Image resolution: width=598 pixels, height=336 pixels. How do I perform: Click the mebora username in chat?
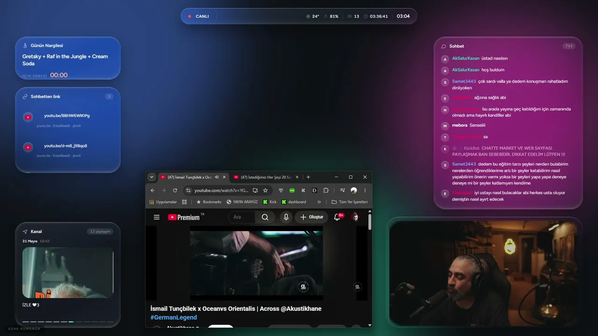tap(460, 126)
